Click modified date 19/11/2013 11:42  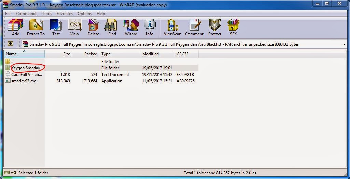tap(157, 75)
